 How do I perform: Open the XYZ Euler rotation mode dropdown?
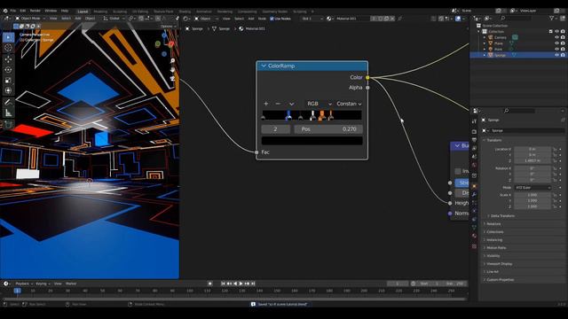pos(532,188)
